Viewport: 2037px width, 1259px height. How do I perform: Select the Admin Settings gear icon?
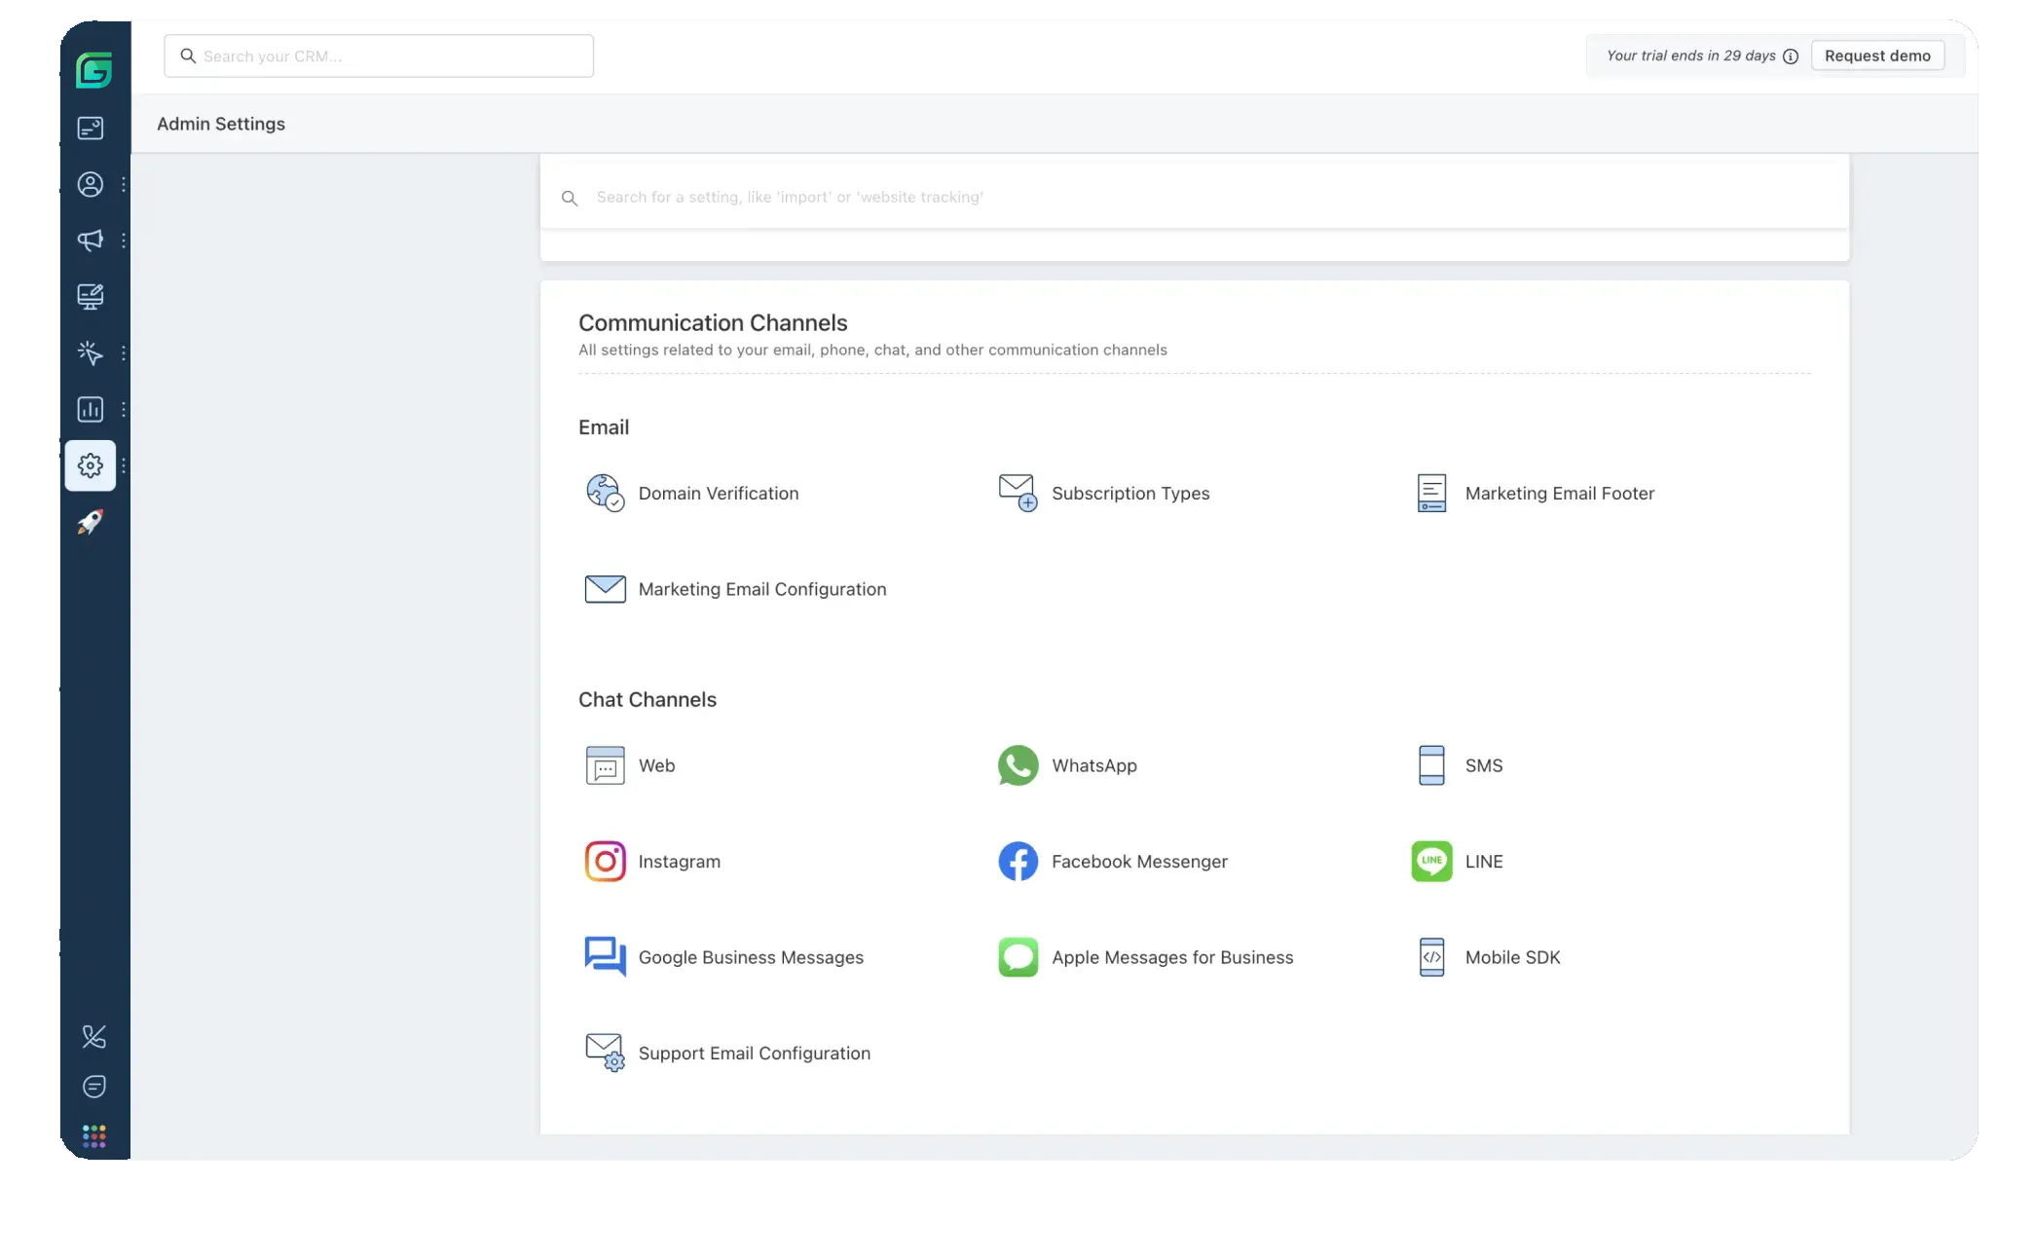click(x=91, y=465)
